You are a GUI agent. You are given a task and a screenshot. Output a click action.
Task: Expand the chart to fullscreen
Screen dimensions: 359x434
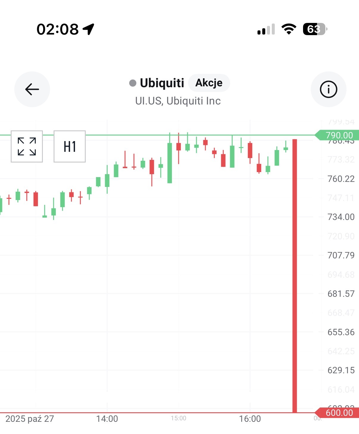pyautogui.click(x=27, y=146)
